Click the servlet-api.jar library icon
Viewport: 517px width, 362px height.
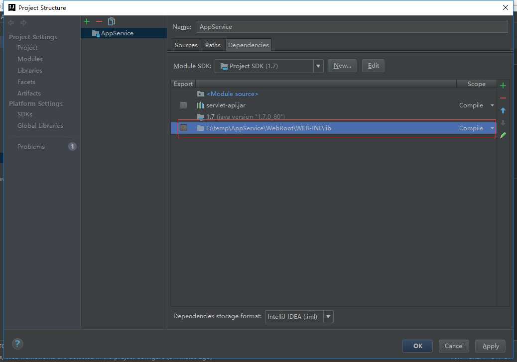[200, 105]
